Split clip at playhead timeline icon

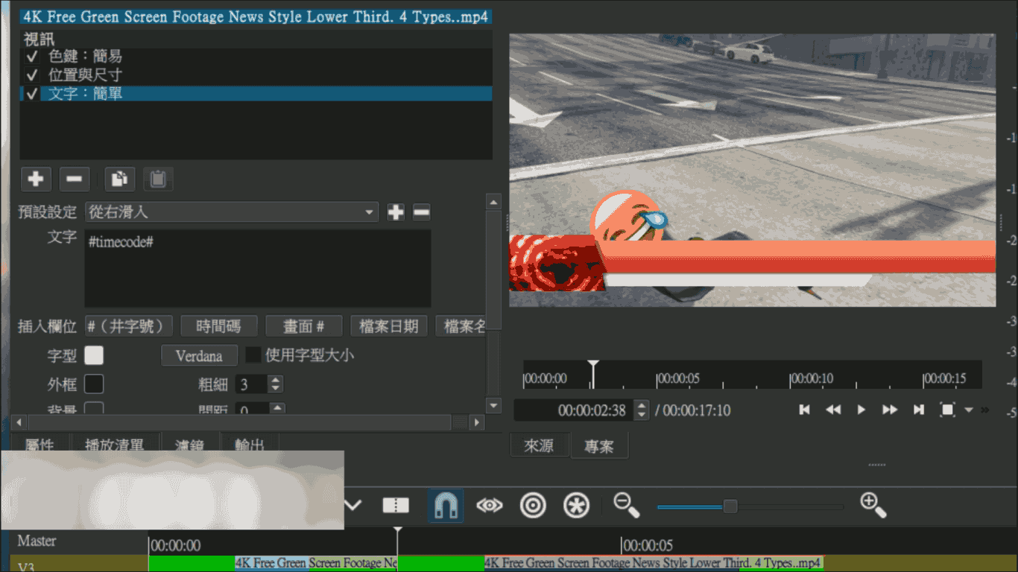(396, 506)
